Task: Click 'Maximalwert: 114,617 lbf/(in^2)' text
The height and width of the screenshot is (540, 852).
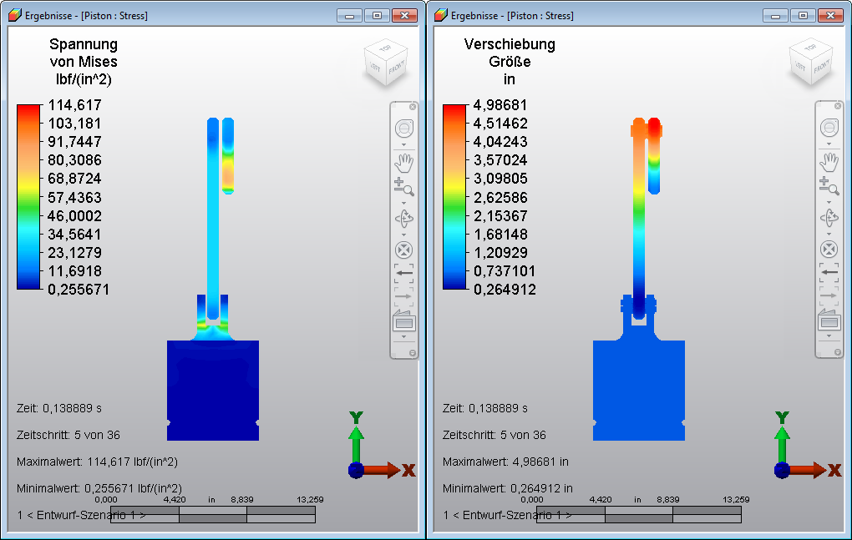Action: [97, 462]
